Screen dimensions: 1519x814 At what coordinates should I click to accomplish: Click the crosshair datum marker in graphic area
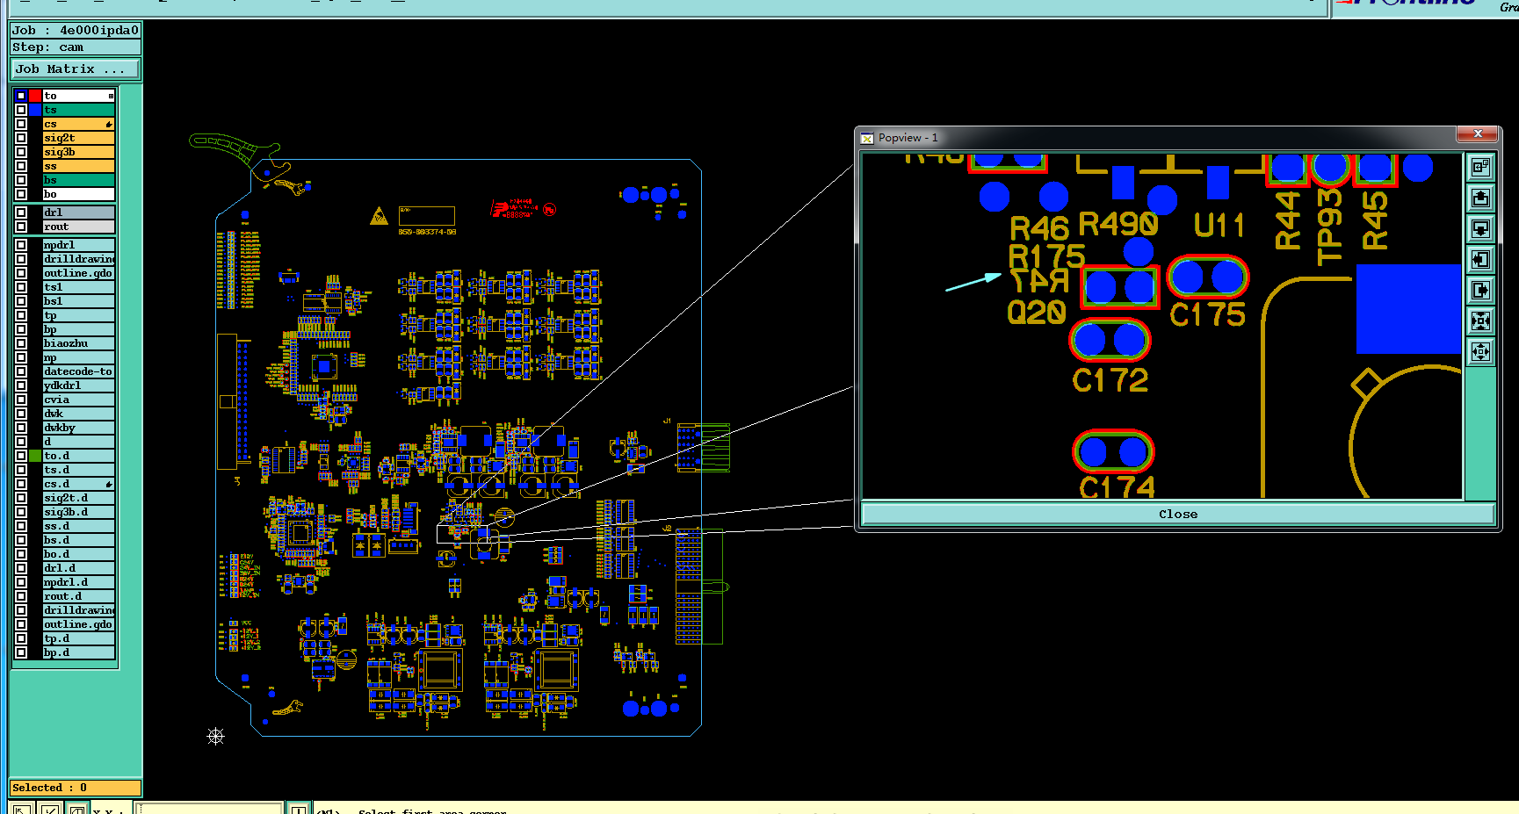coord(215,736)
